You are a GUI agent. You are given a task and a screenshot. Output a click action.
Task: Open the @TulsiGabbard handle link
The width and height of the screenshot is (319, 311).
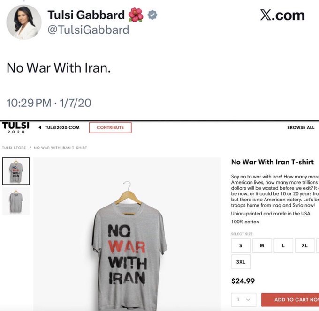(x=88, y=30)
